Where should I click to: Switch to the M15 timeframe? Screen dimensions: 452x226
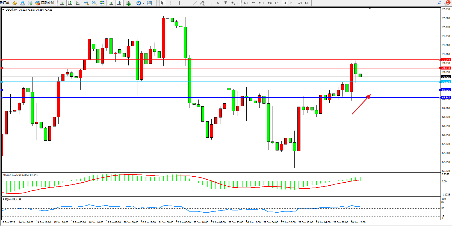pos(261,3)
